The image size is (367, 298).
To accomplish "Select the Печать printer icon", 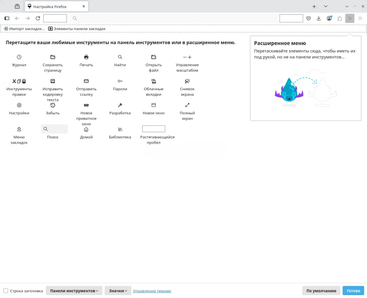I will (x=86, y=57).
